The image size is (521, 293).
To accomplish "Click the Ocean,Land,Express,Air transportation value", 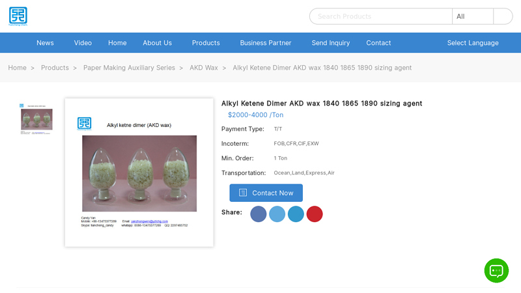I will point(304,173).
